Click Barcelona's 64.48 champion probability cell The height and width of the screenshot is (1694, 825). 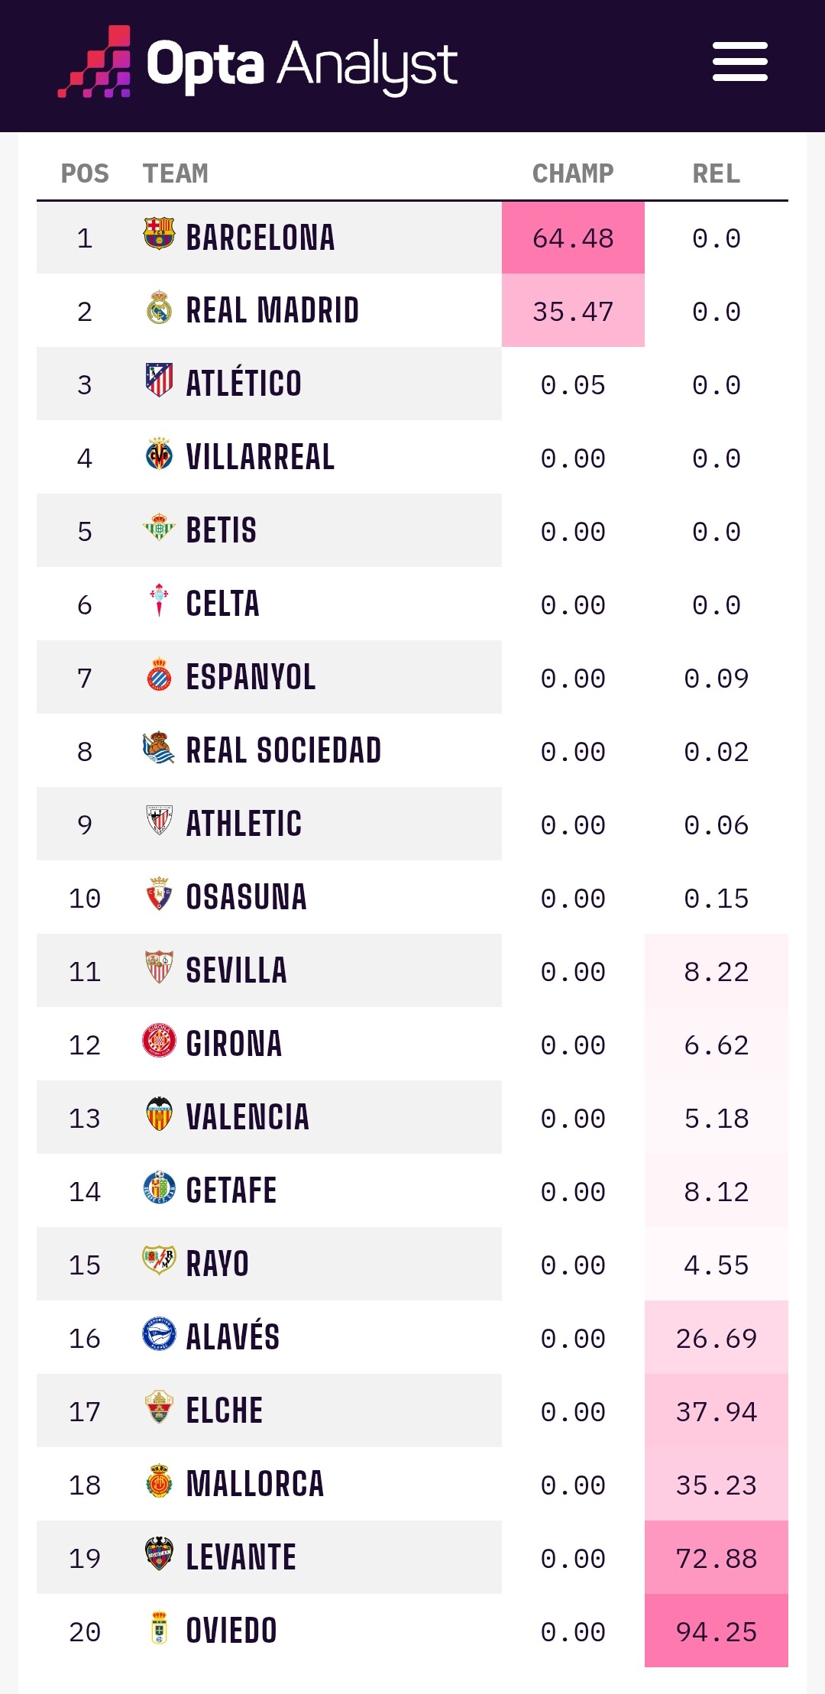pos(573,238)
